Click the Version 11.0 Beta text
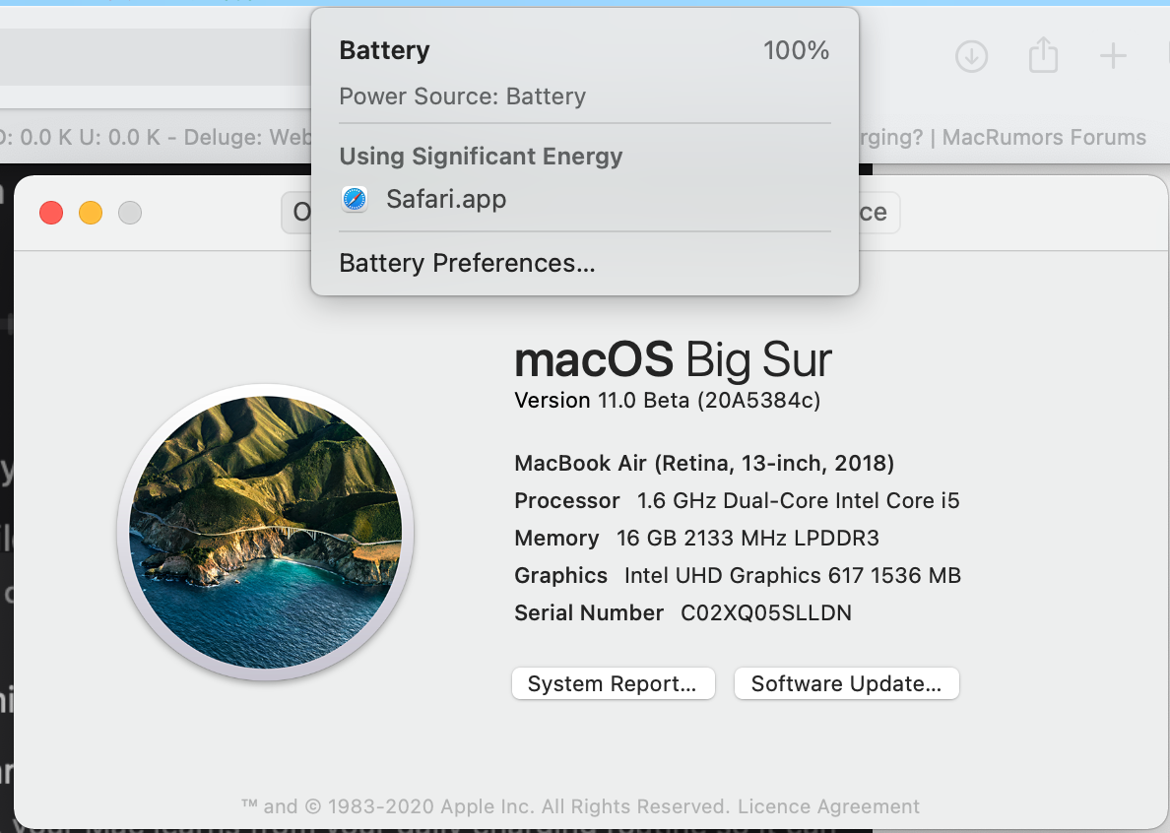Screen dimensions: 1170x833 (x=667, y=401)
